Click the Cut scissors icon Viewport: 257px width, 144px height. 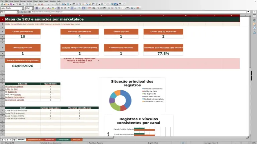[27, 4]
